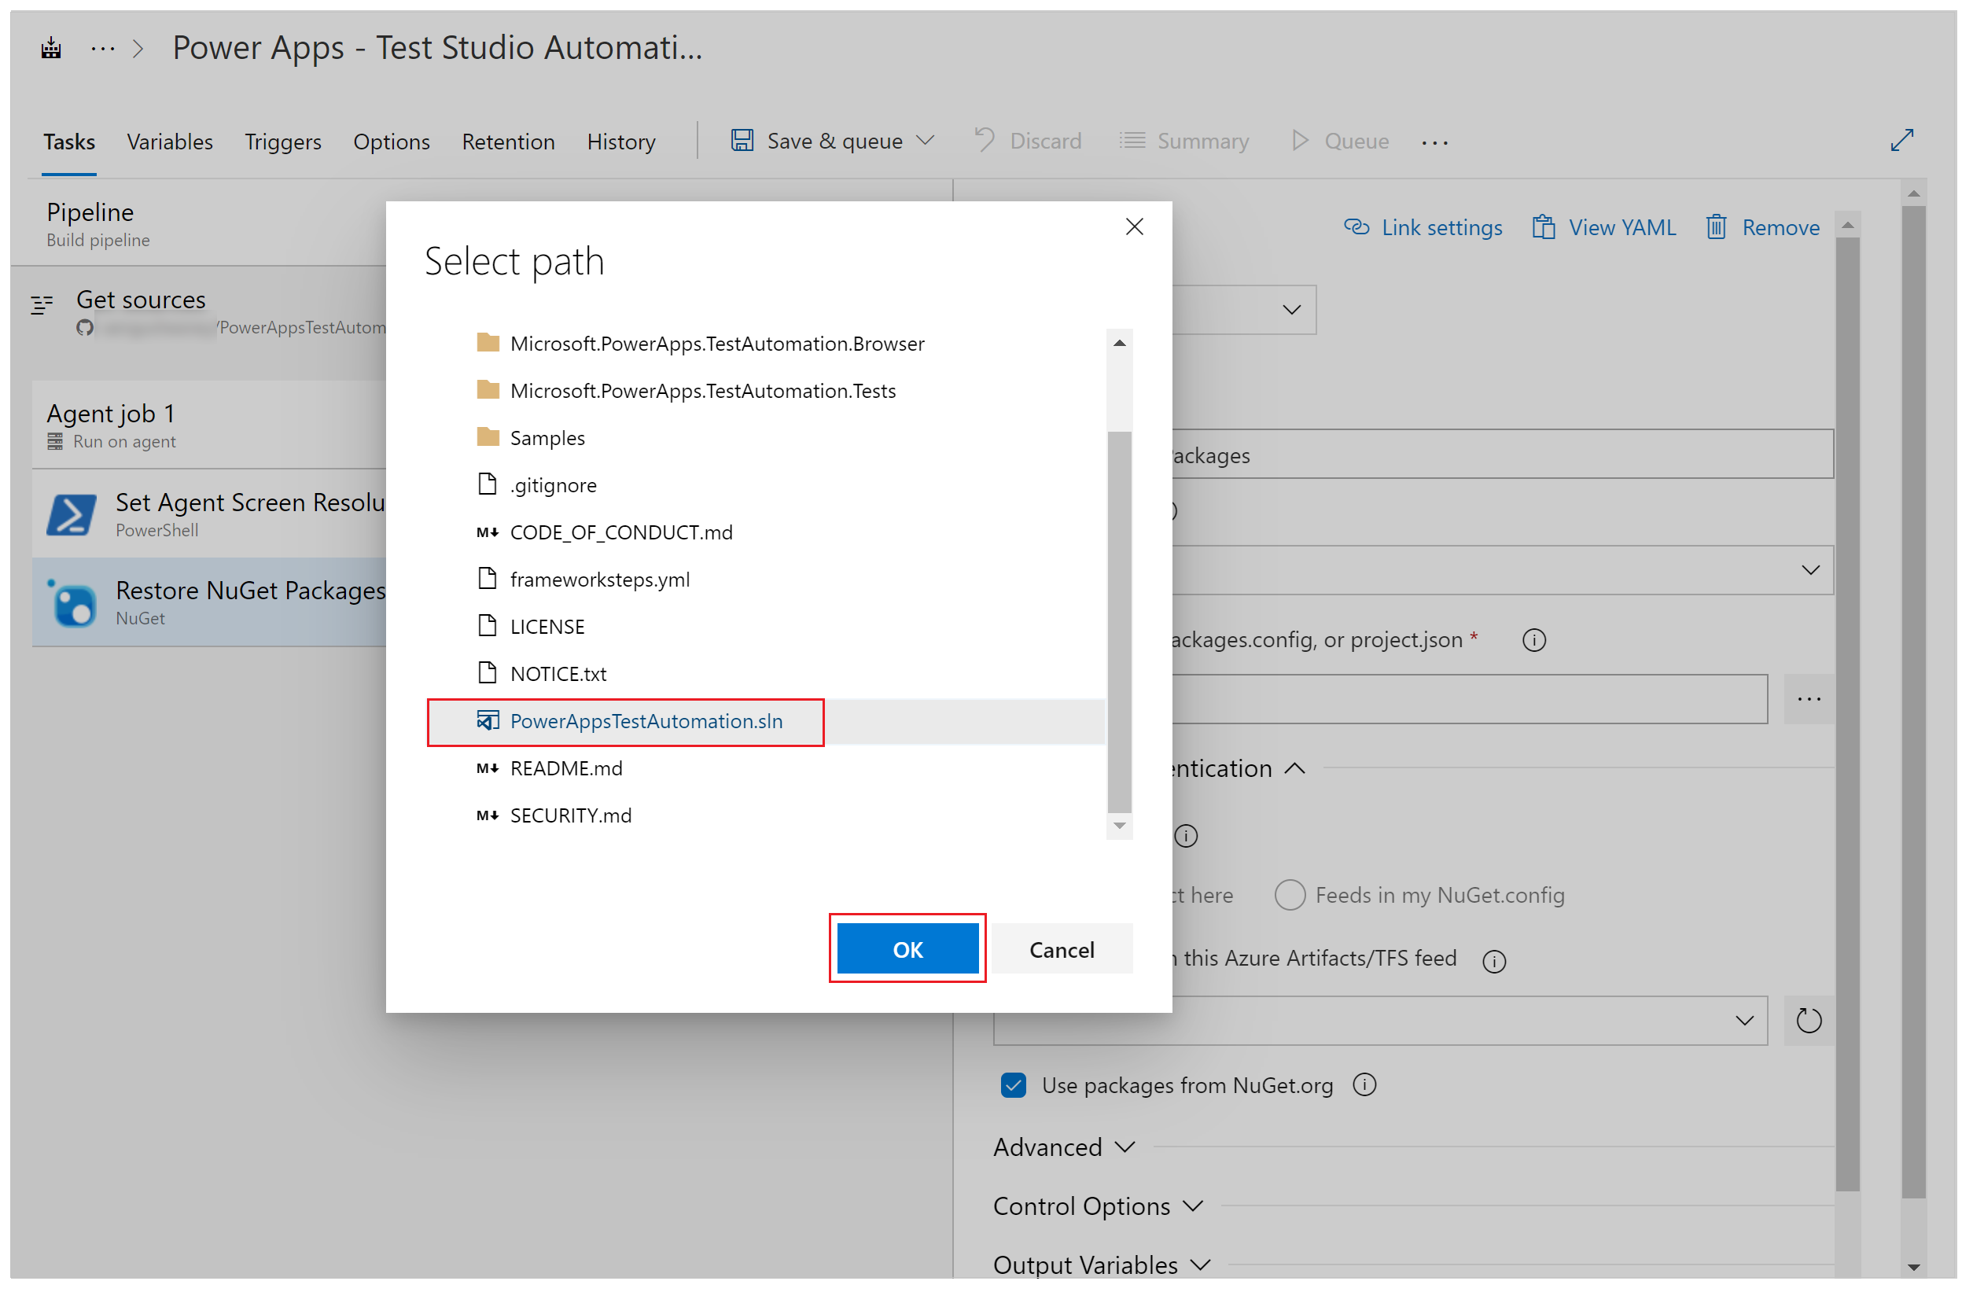Switch to the Triggers tab
The width and height of the screenshot is (1973, 1292).
pos(282,140)
